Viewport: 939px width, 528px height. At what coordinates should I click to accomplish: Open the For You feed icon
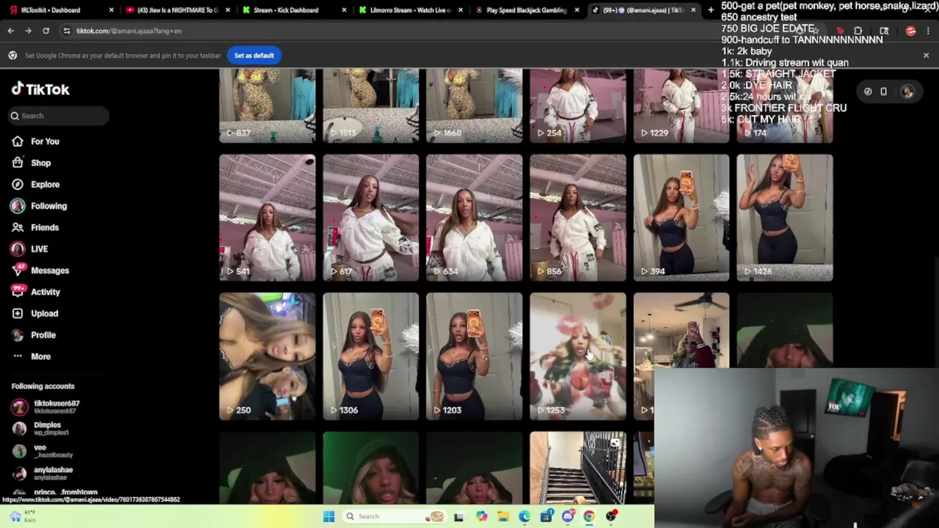click(17, 142)
